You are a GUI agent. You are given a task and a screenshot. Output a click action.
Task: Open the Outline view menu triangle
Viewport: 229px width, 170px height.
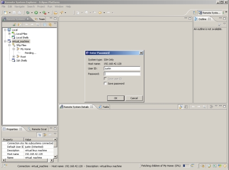coord(224,24)
